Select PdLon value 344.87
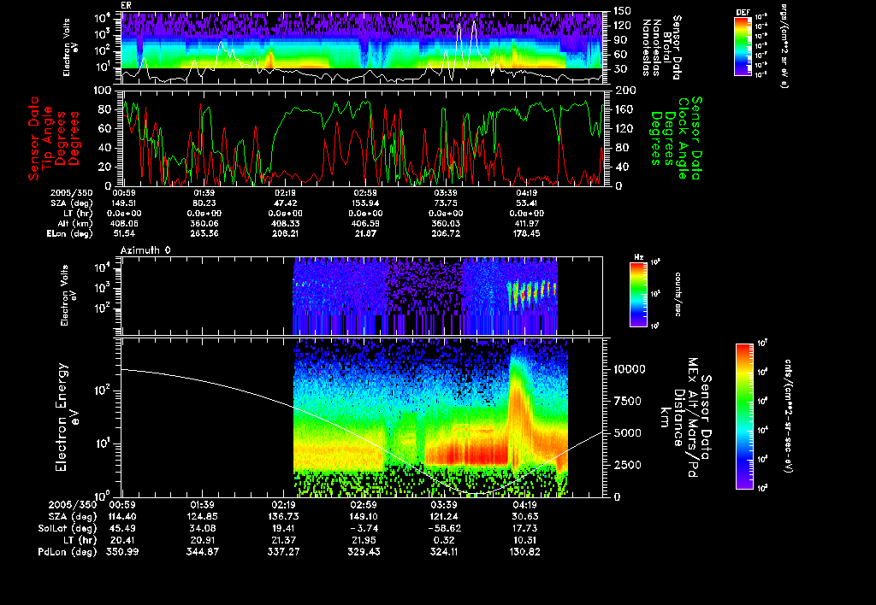Image resolution: width=876 pixels, height=605 pixels. [202, 552]
